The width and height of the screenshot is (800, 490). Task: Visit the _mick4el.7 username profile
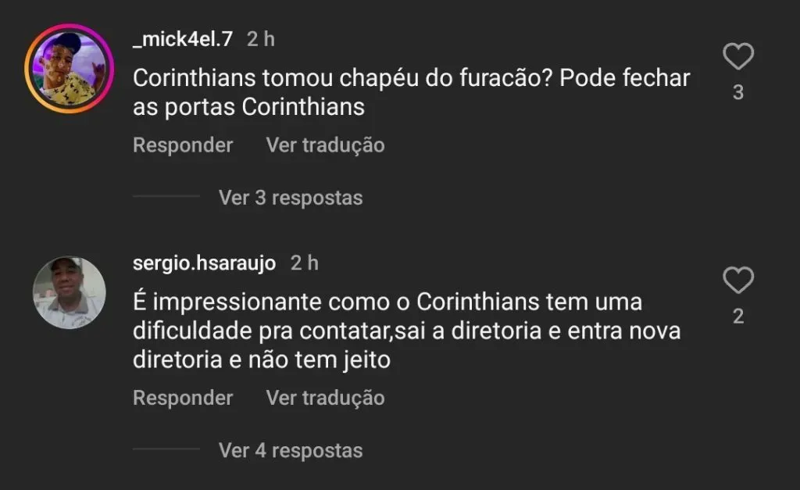tap(183, 39)
